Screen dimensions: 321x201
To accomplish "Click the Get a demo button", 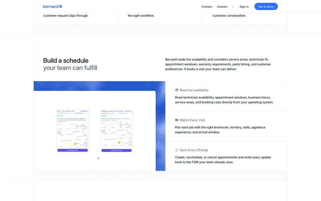I will pyautogui.click(x=266, y=7).
